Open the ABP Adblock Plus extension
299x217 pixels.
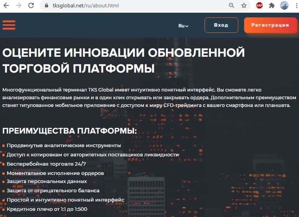259,5
